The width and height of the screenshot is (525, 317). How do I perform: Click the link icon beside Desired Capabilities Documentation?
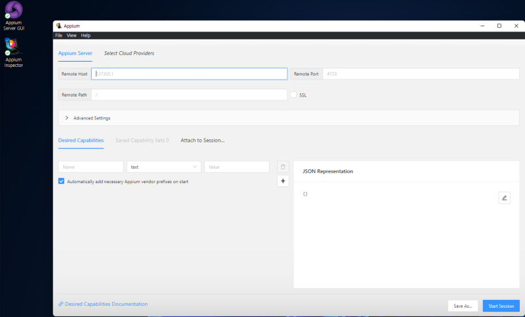click(x=60, y=304)
